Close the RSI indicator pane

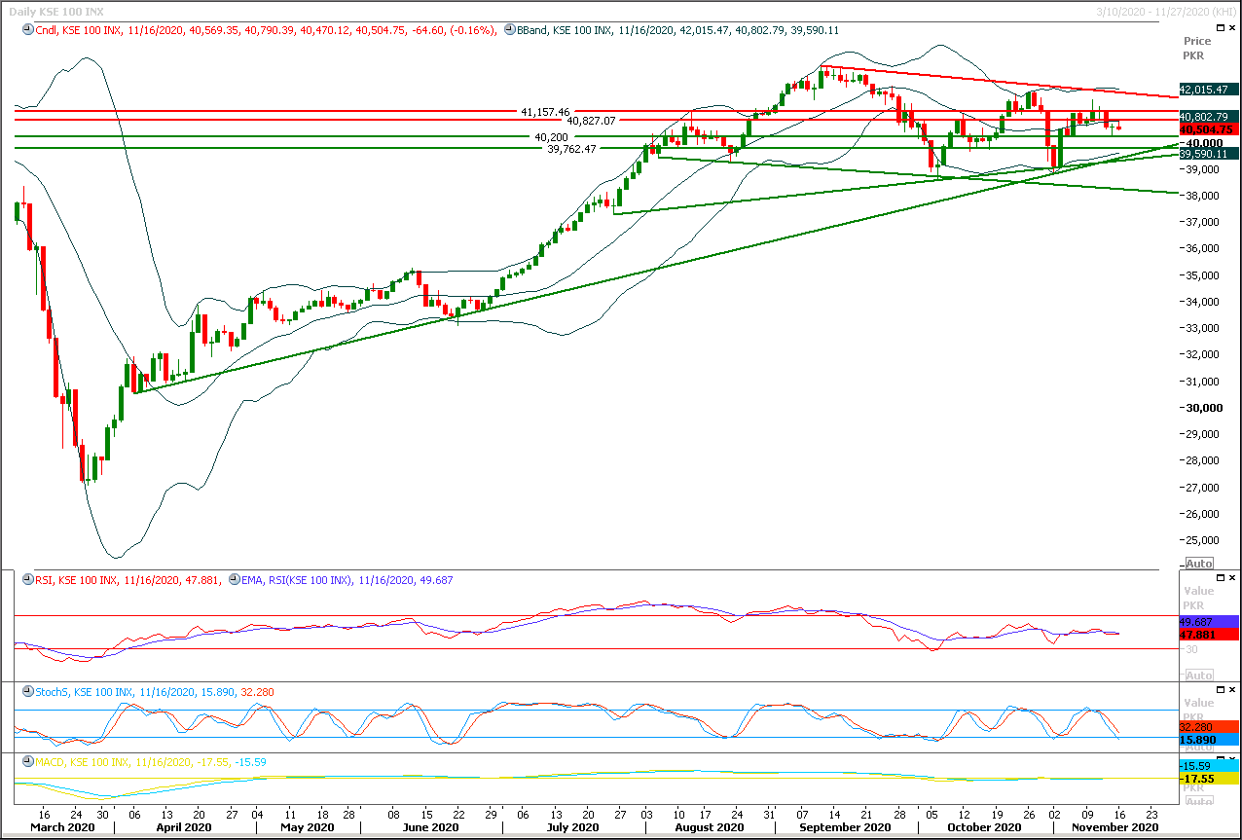click(x=1231, y=579)
